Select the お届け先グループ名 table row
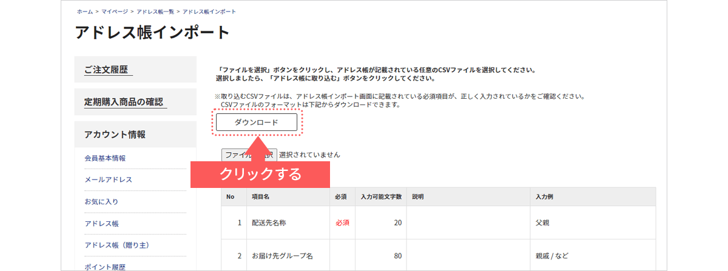The image size is (728, 271). tap(282, 256)
